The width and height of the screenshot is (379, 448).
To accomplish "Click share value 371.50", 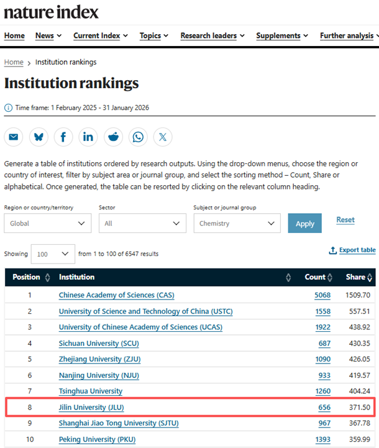I will coord(360,408).
